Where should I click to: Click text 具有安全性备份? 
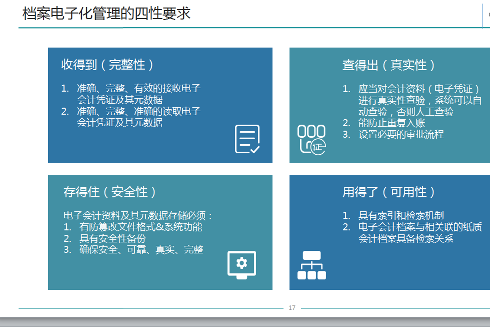pos(112,238)
